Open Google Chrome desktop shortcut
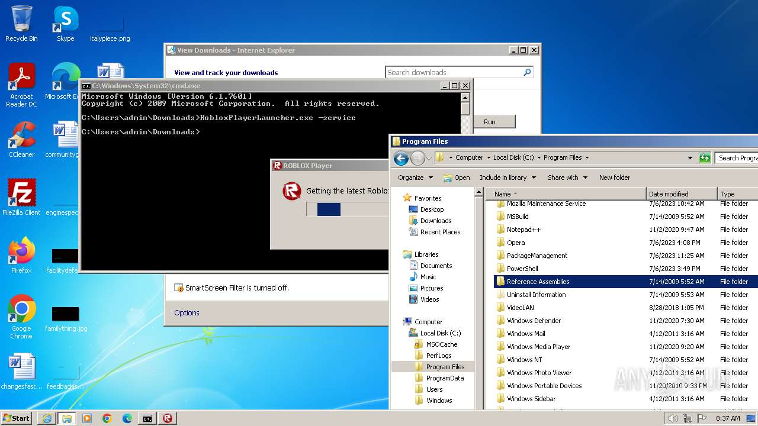Screen dimensions: 758x426 point(21,318)
